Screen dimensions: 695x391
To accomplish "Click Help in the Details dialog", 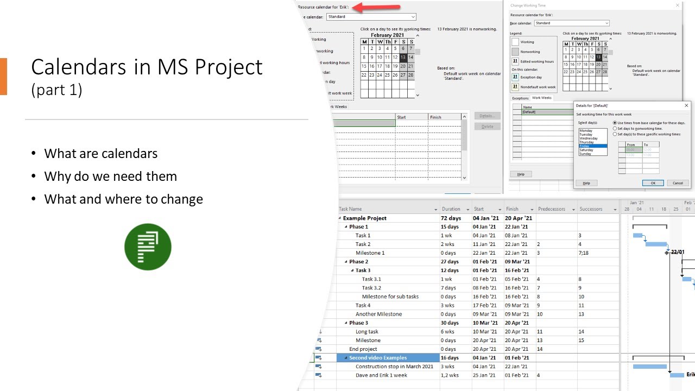I will (586, 183).
